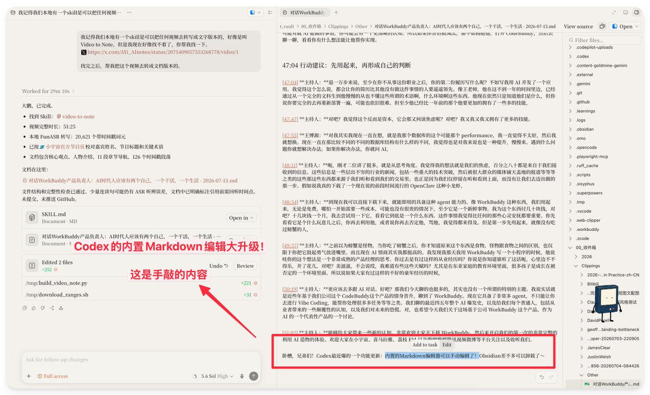Open the Open dropdown above the file tree
The image size is (650, 395).
point(625,26)
